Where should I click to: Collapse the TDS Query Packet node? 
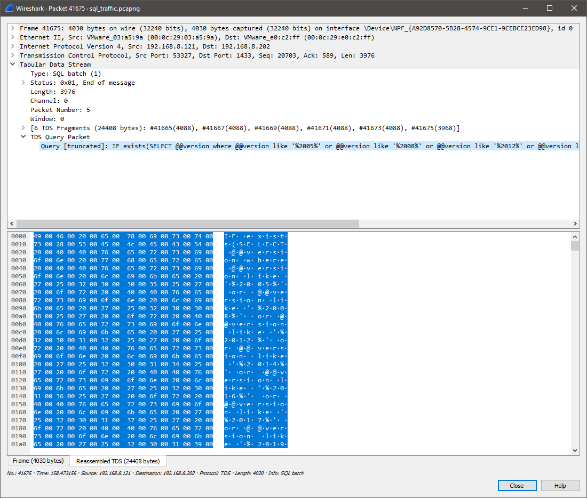pyautogui.click(x=23, y=137)
